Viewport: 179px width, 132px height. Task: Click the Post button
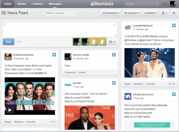(8, 42)
